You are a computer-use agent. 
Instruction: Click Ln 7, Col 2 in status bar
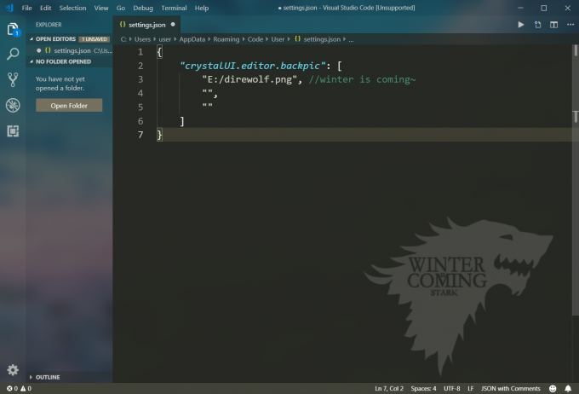389,388
